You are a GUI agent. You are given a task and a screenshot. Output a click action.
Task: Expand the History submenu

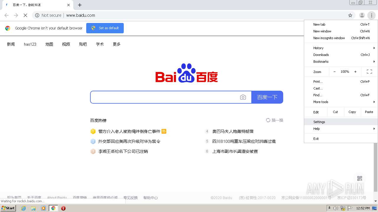click(341, 48)
